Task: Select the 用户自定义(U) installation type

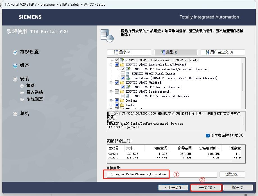Action: tap(223, 52)
